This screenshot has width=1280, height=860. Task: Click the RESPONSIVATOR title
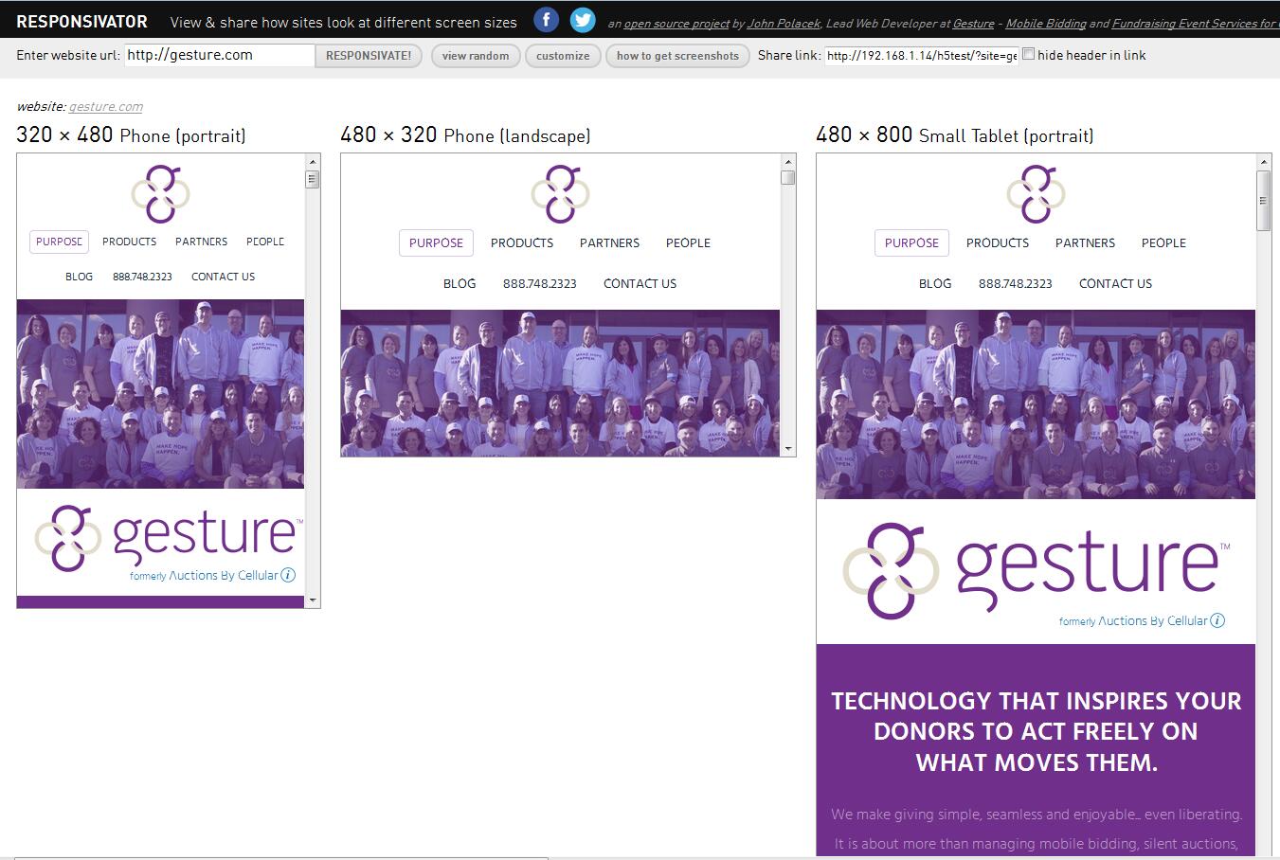point(81,21)
